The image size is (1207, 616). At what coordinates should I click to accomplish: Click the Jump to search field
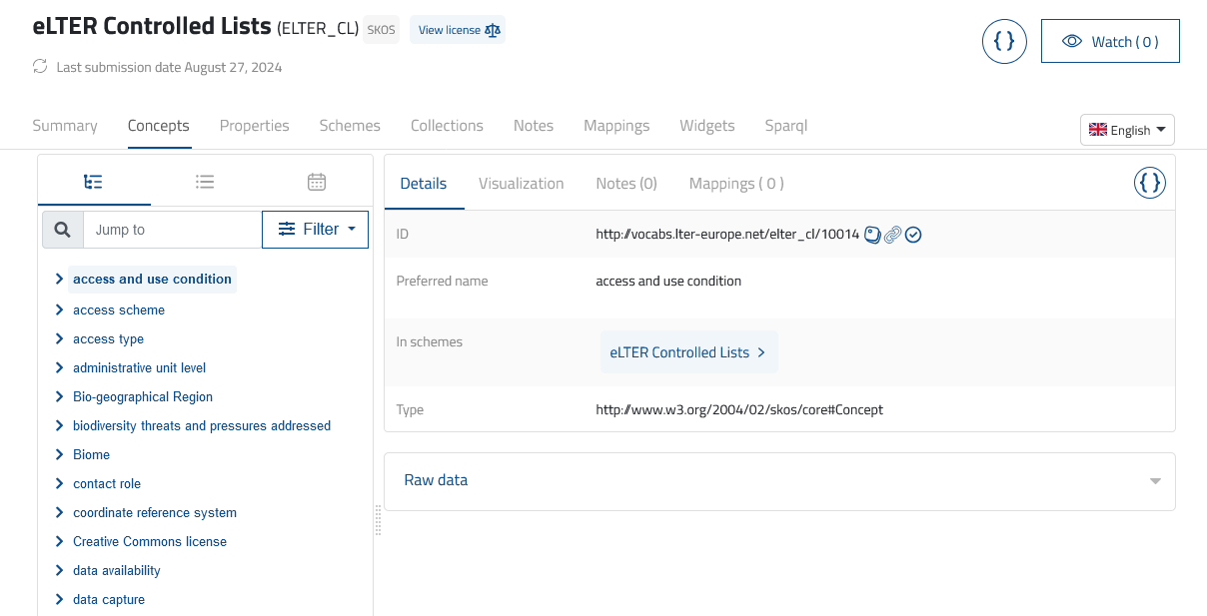coord(172,230)
